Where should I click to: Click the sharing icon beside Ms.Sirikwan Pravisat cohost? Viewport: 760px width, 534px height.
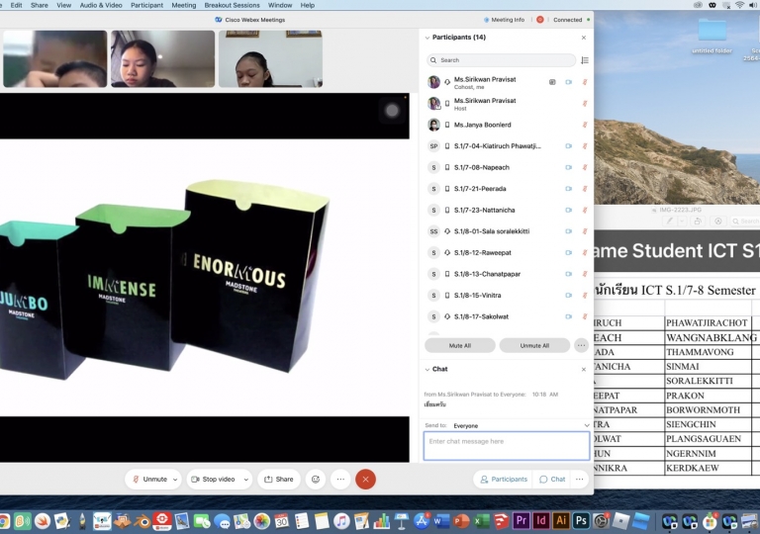pyautogui.click(x=552, y=82)
